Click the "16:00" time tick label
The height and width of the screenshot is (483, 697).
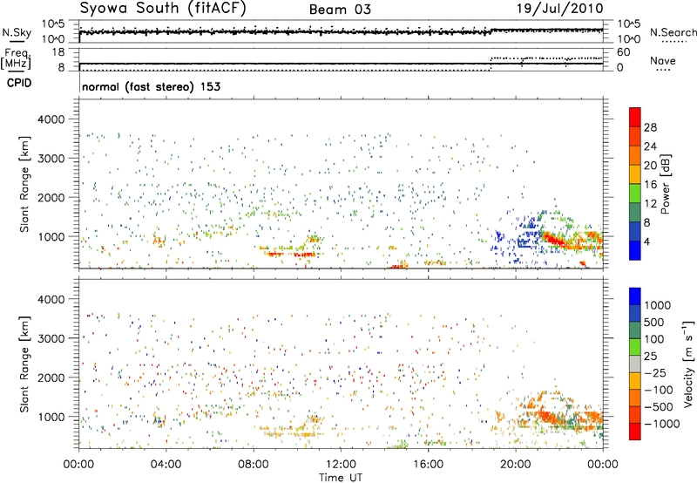428,465
